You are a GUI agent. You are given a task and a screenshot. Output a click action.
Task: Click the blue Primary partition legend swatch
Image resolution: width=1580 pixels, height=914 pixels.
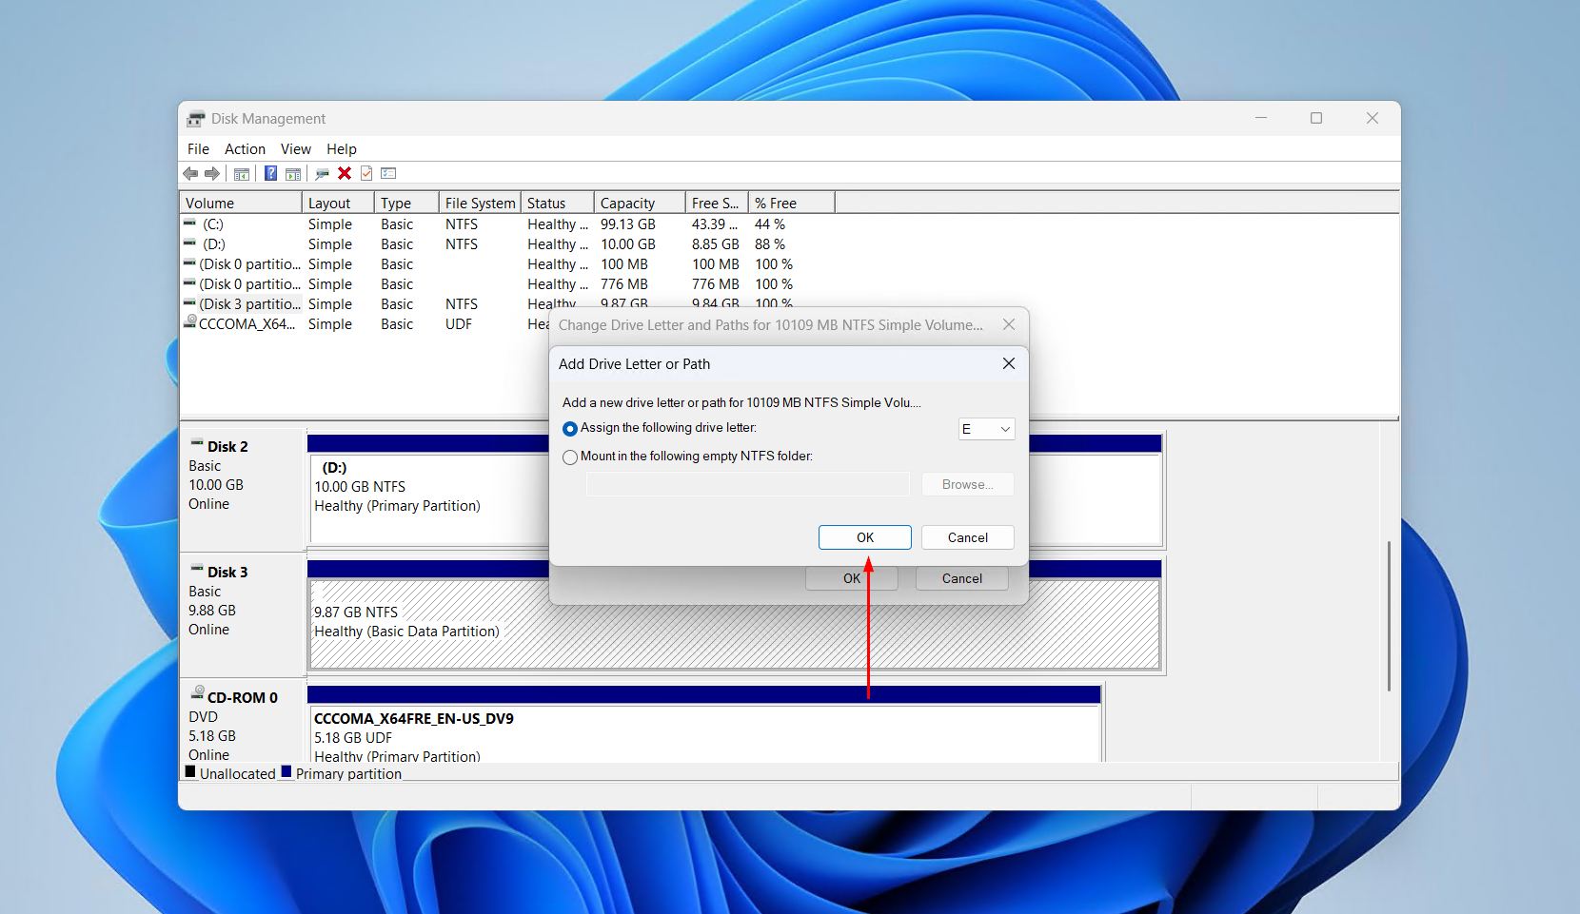[286, 771]
